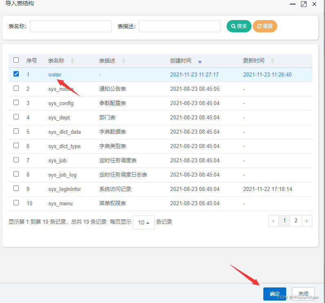Close the dialog via X icon
This screenshot has height=303, width=325.
(x=314, y=4)
